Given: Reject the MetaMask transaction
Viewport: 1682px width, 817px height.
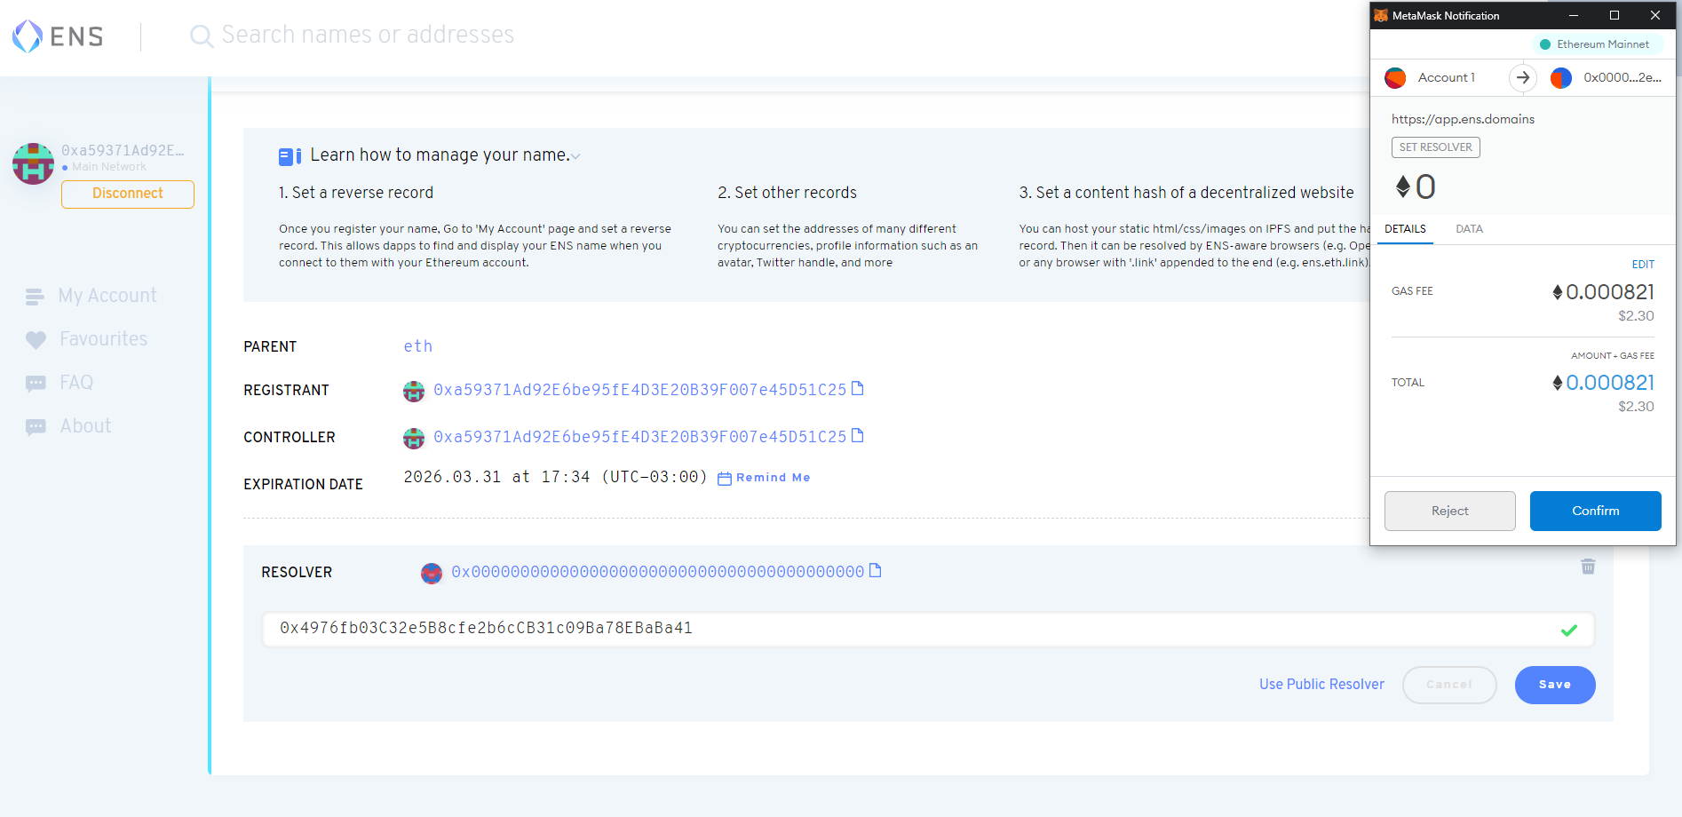Looking at the screenshot, I should (1449, 511).
